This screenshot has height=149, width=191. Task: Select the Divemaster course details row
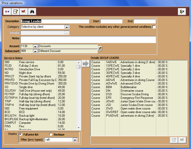click(128, 91)
